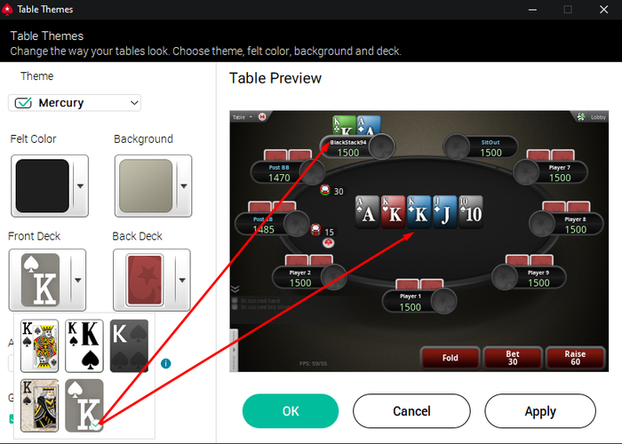Click the red H icon beside Table
This screenshot has height=444, width=622.
tap(262, 116)
